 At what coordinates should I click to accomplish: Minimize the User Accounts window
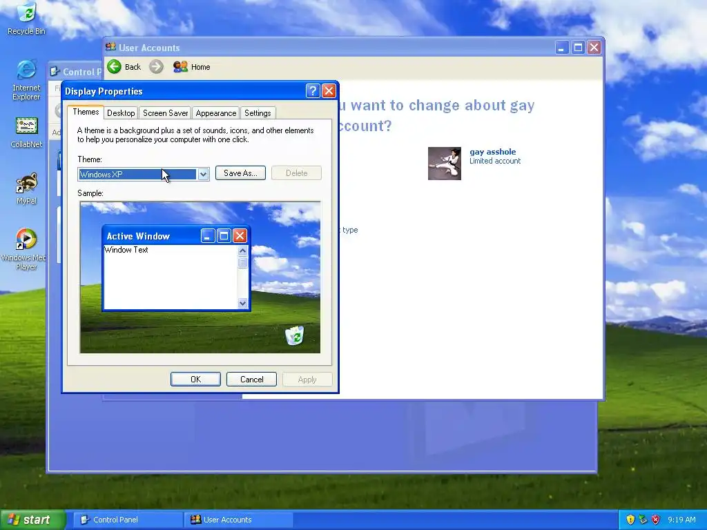(561, 48)
